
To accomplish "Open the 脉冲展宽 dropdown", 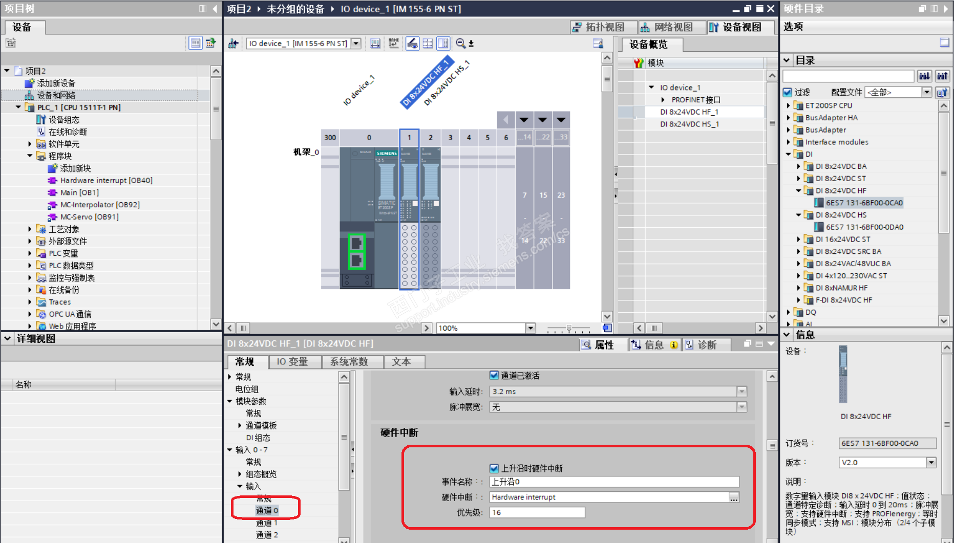I will coord(741,407).
